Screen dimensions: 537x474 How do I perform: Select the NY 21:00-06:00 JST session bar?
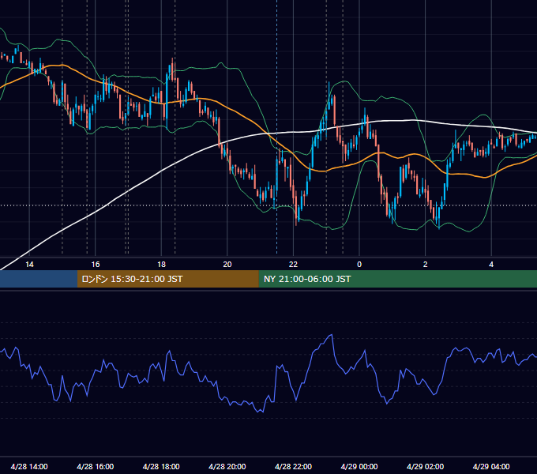click(397, 279)
